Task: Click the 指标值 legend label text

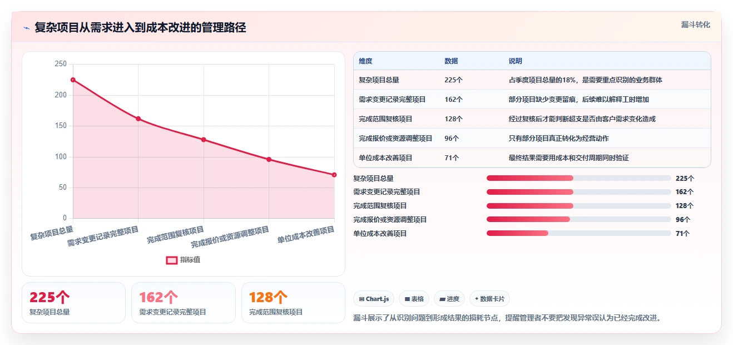Action: pos(190,260)
